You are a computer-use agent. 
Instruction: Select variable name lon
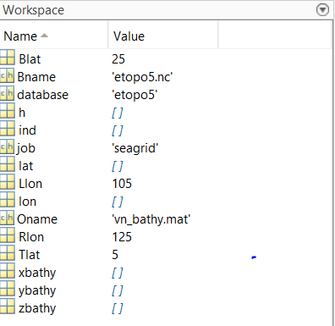(27, 202)
